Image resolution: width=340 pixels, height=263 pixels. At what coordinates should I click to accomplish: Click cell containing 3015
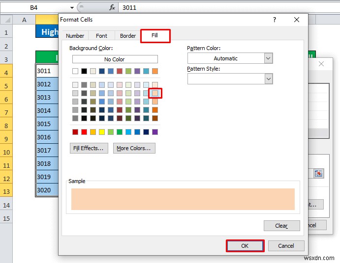click(47, 124)
